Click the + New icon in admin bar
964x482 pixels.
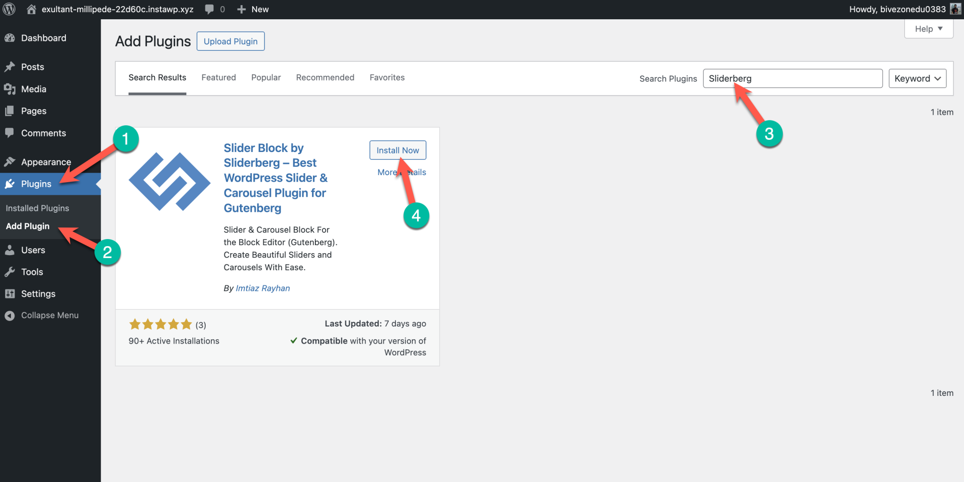click(x=241, y=9)
